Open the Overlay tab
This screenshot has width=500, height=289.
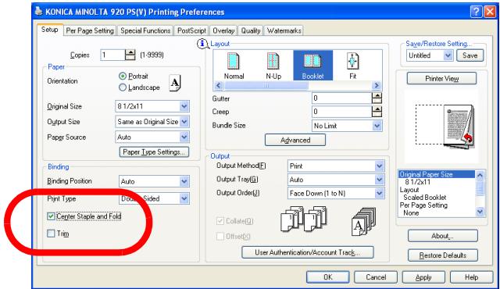(x=223, y=30)
